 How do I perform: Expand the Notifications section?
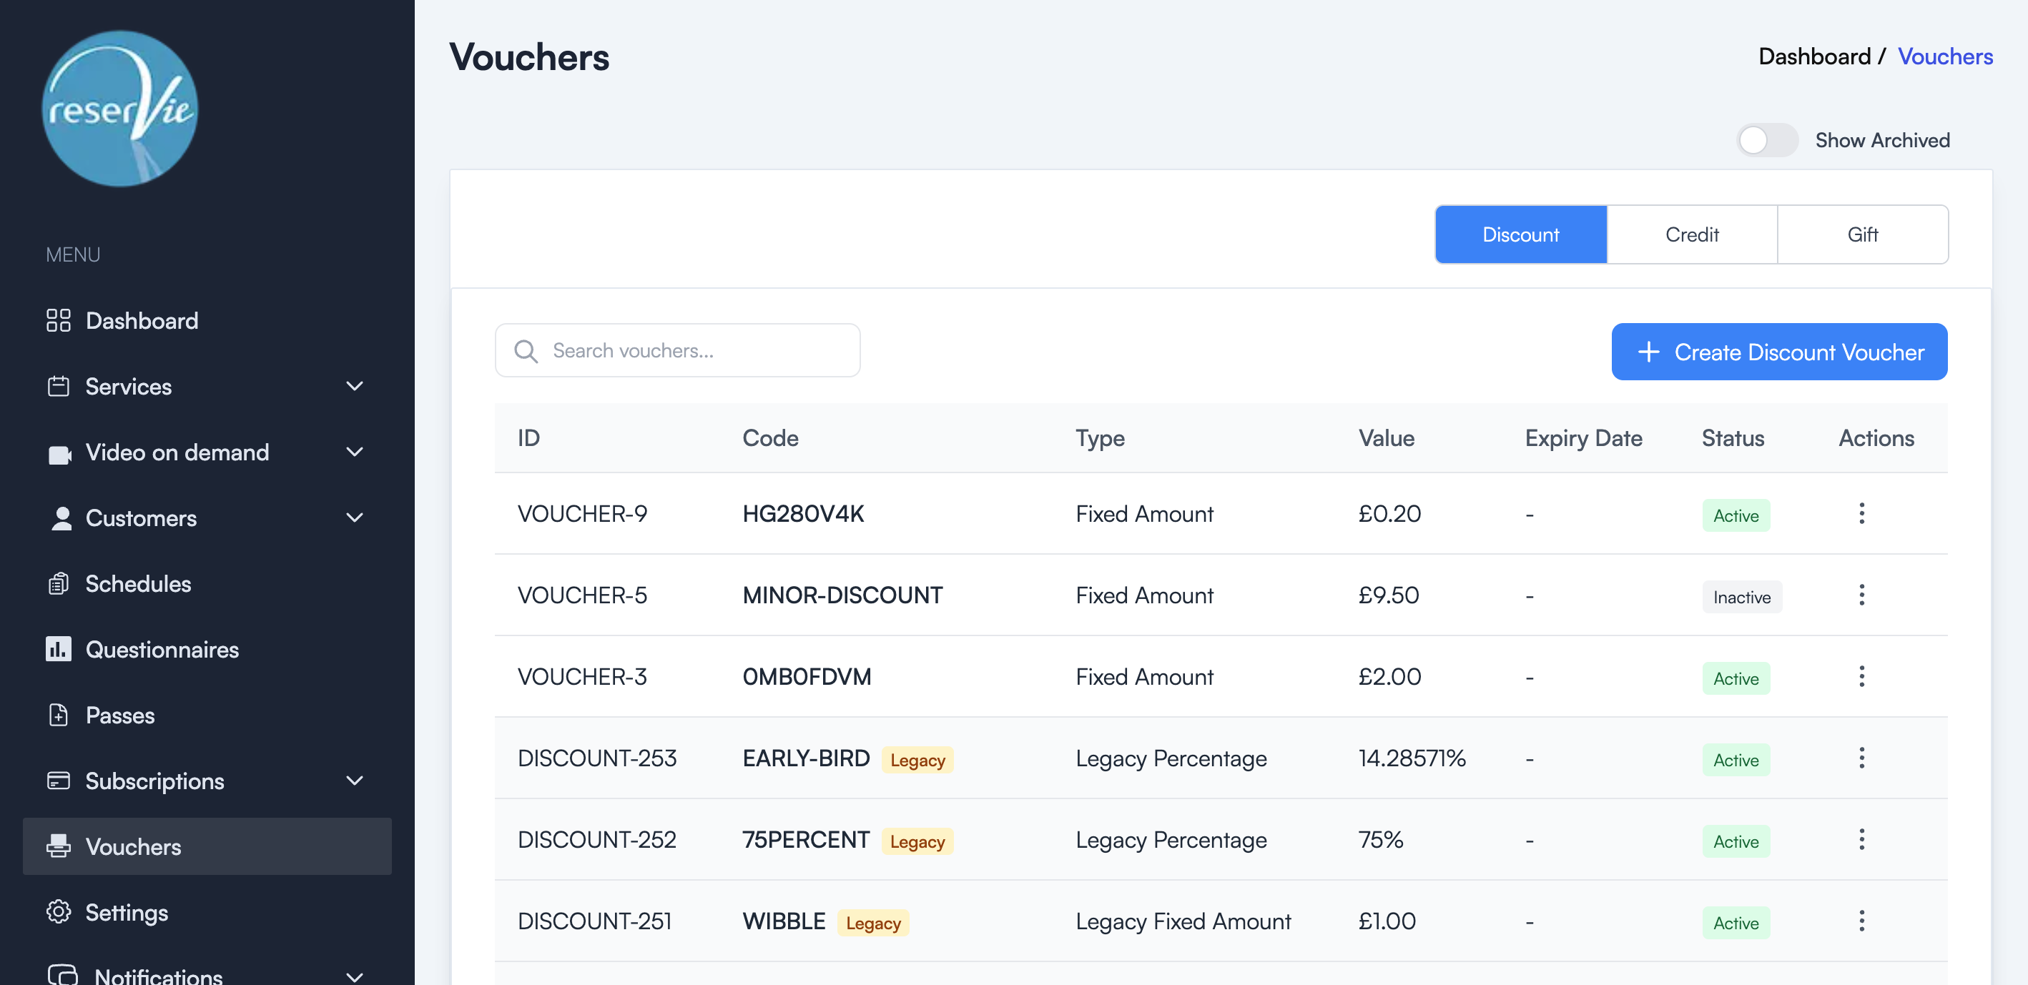[354, 976]
